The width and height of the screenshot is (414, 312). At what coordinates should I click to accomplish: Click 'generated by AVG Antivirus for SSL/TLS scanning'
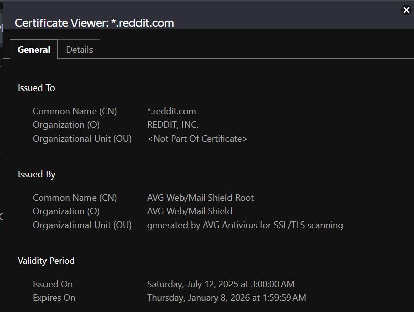245,225
